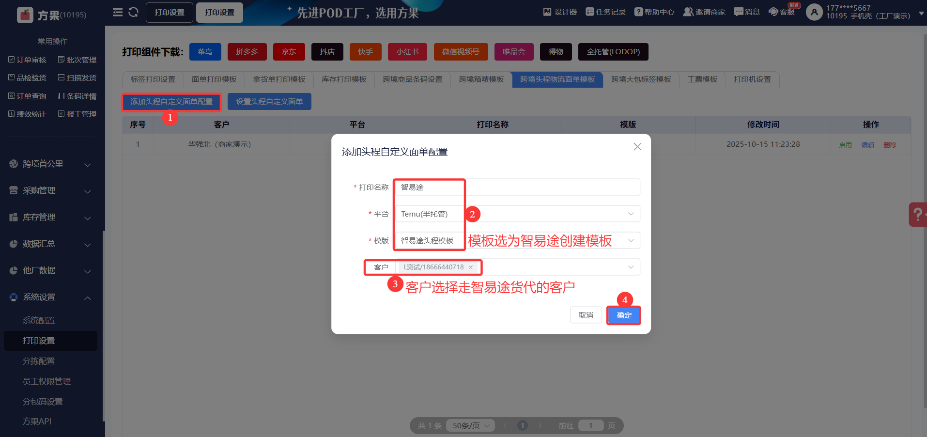Click 取消 to cancel dialog
This screenshot has width=927, height=437.
586,315
